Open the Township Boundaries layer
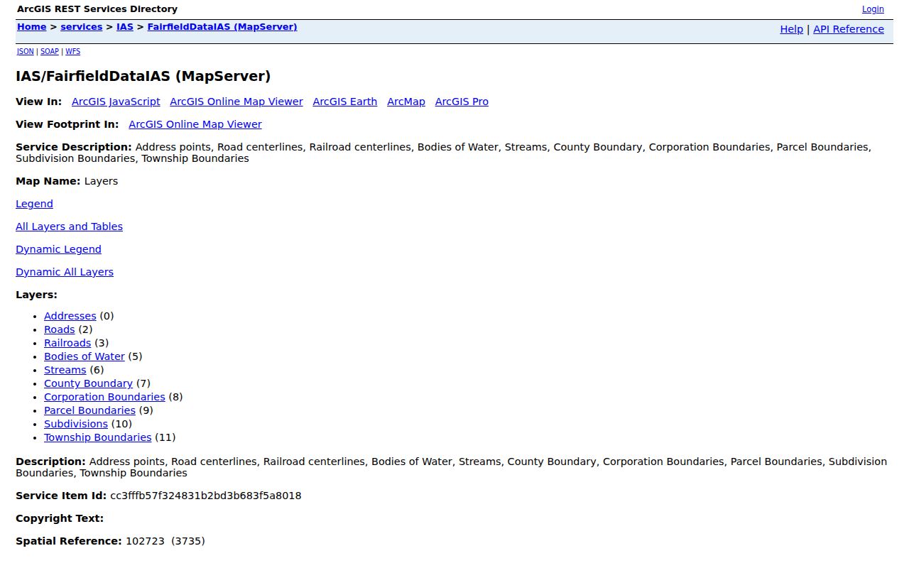Image resolution: width=909 pixels, height=568 pixels. (97, 437)
